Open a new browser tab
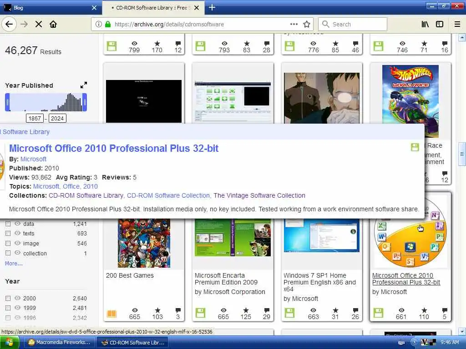 pyautogui.click(x=212, y=7)
